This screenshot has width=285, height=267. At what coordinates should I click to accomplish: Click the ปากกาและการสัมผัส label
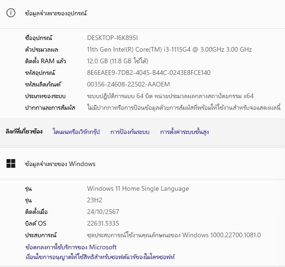coord(50,107)
